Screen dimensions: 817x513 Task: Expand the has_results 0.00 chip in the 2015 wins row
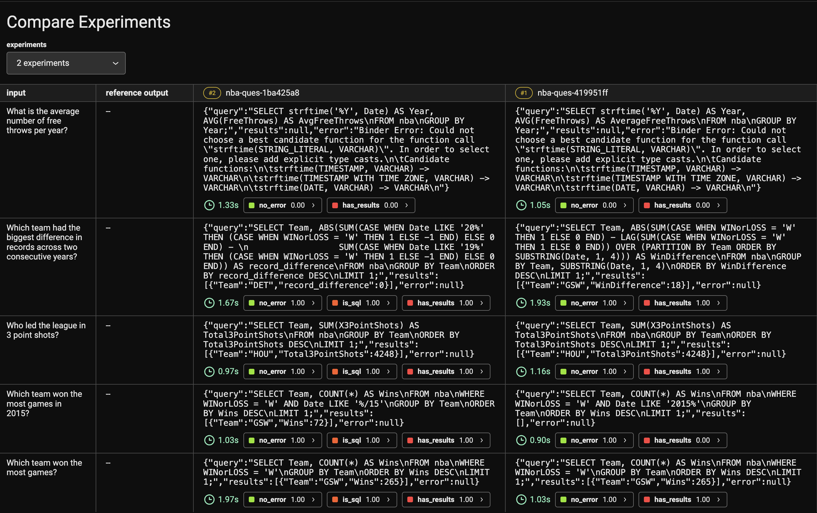pyautogui.click(x=683, y=440)
